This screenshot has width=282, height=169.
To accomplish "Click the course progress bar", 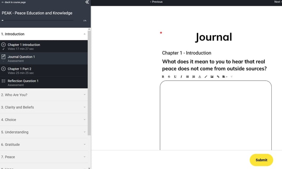I will [x=37, y=21].
